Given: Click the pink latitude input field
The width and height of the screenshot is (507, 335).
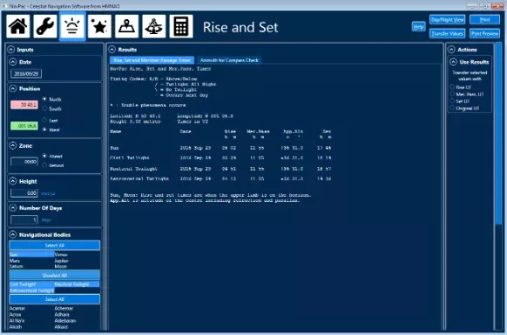Looking at the screenshot, I should pyautogui.click(x=24, y=104).
